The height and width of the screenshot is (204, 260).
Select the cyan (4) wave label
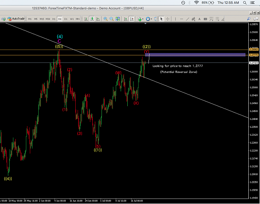click(x=59, y=36)
